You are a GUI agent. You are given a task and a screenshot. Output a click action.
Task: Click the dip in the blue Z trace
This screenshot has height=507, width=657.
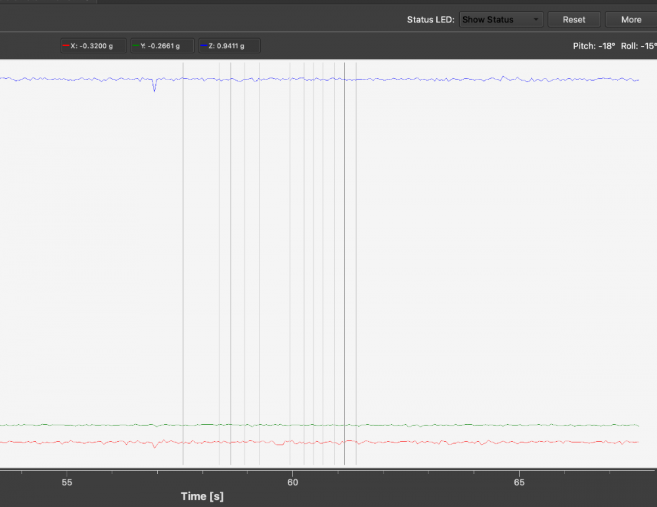click(x=154, y=88)
